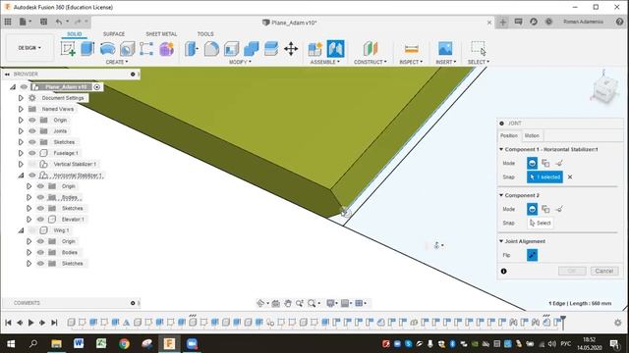Open the CREATE dropdown menu

click(117, 62)
